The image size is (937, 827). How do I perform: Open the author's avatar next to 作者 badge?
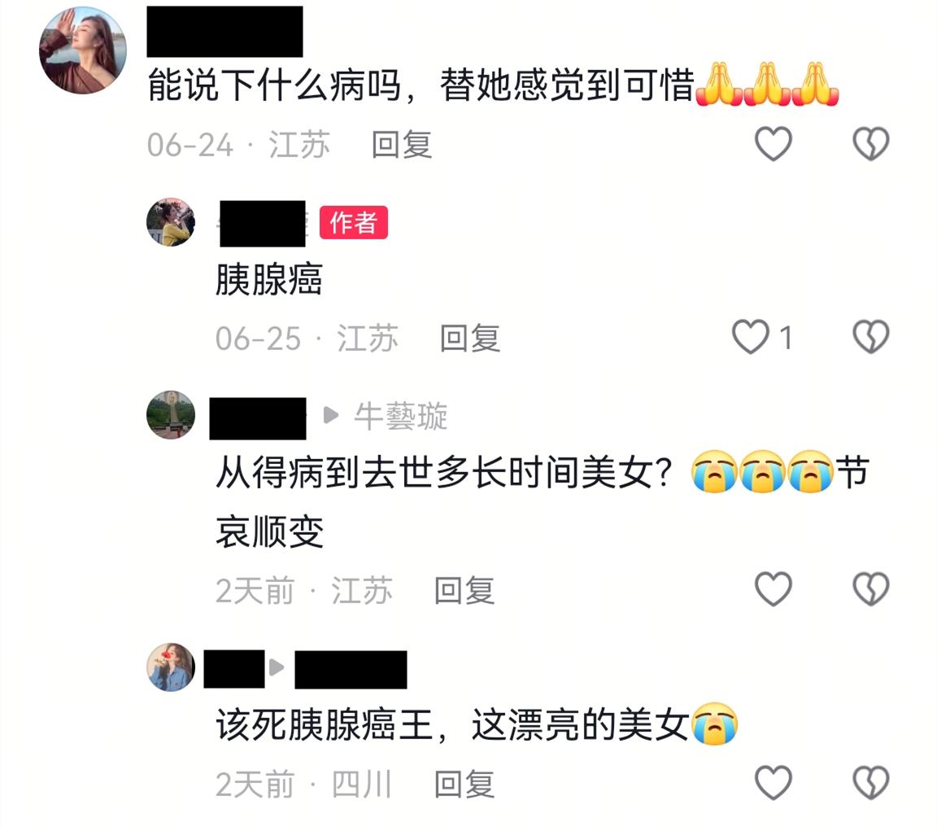(171, 222)
